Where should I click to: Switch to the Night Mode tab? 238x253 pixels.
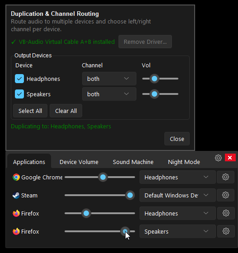point(184,162)
